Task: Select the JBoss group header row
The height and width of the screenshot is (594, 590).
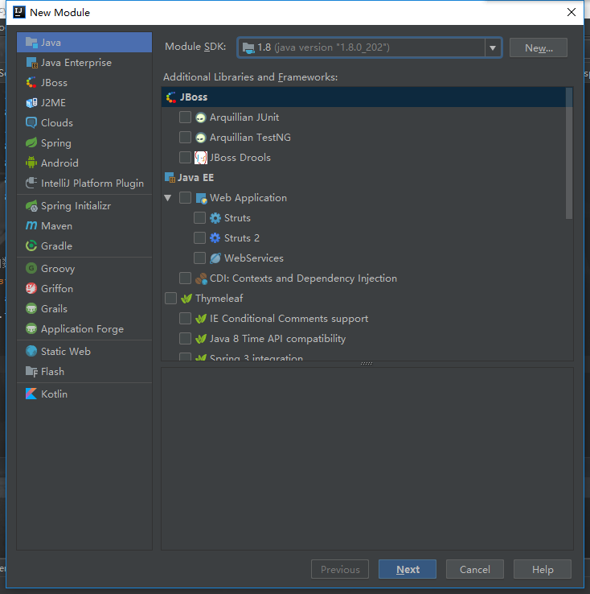Action: click(x=363, y=97)
